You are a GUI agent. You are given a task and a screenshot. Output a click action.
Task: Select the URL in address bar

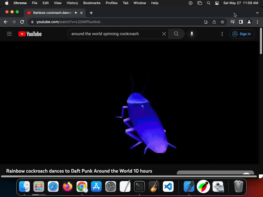(68, 22)
